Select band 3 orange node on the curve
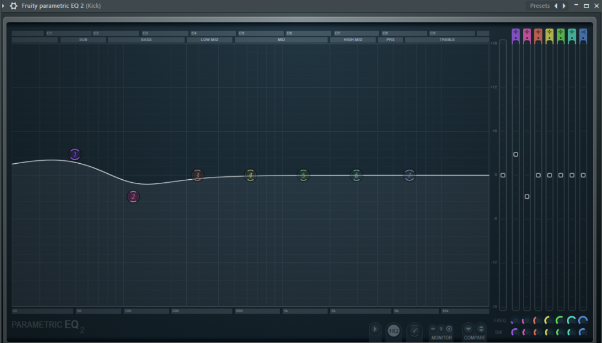The height and width of the screenshot is (343, 602). (x=197, y=175)
